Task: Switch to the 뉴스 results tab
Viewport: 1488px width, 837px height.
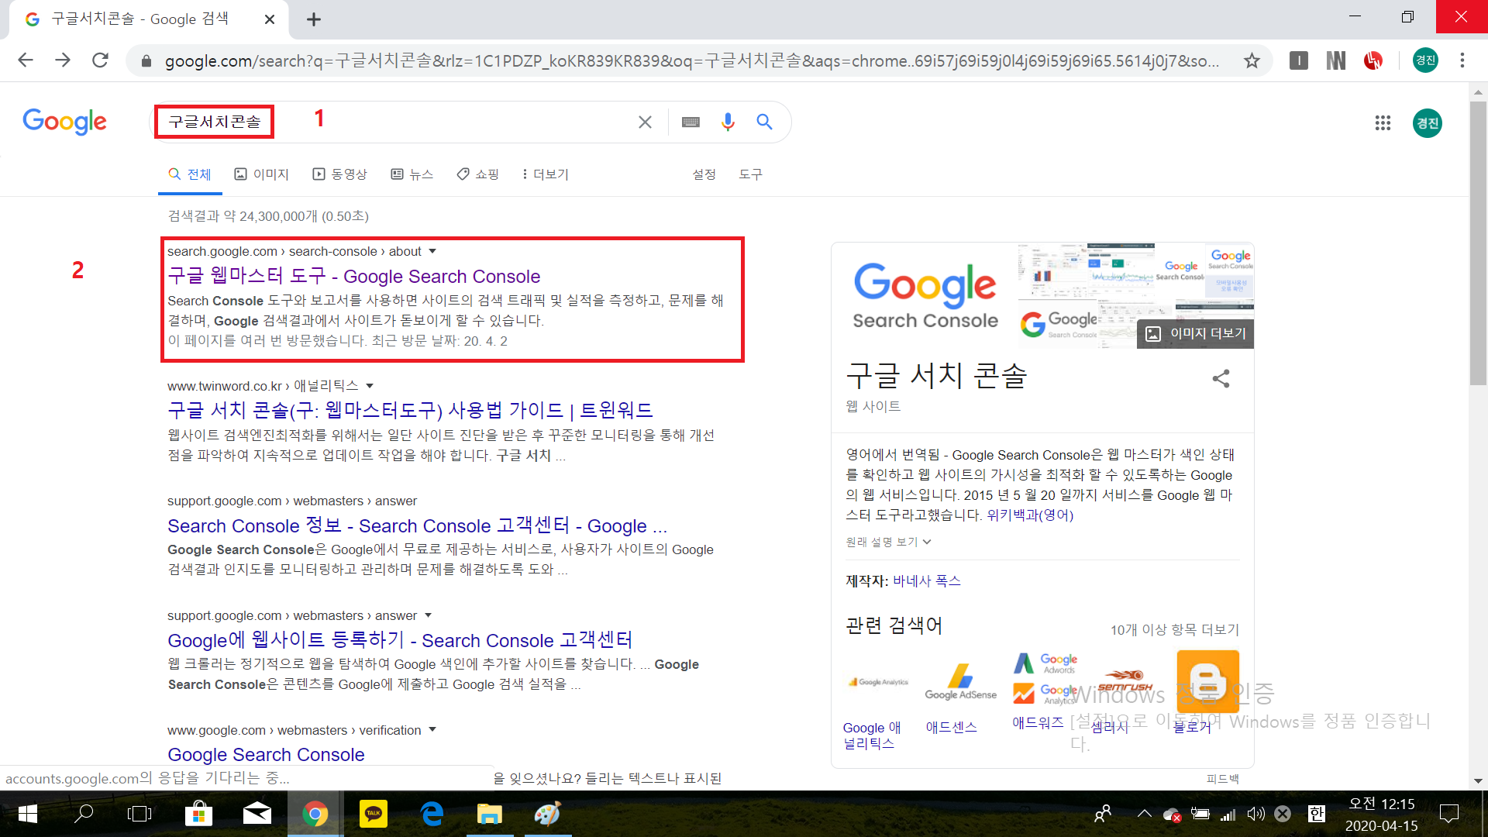Action: point(412,174)
